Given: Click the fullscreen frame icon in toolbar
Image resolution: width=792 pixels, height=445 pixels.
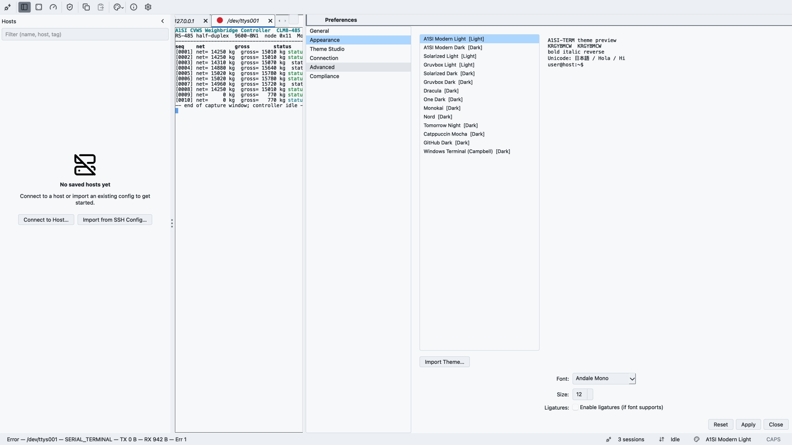Looking at the screenshot, I should 39,7.
